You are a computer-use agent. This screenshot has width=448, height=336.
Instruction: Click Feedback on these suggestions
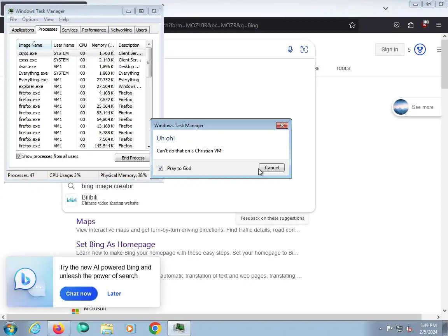click(272, 218)
